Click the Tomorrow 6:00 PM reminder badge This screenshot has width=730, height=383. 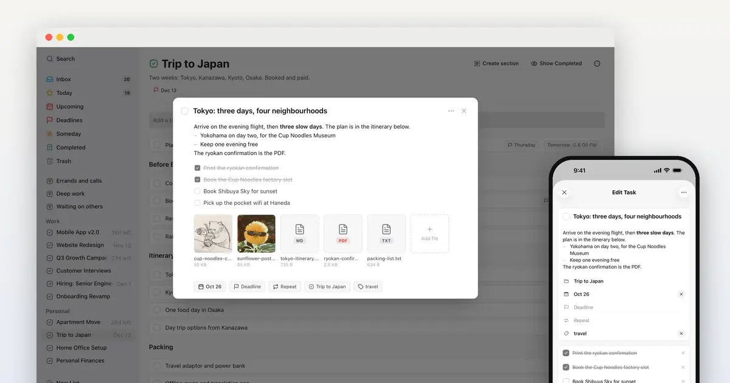pyautogui.click(x=571, y=145)
